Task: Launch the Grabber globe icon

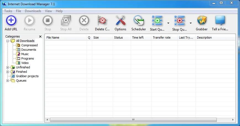Action: (202, 20)
